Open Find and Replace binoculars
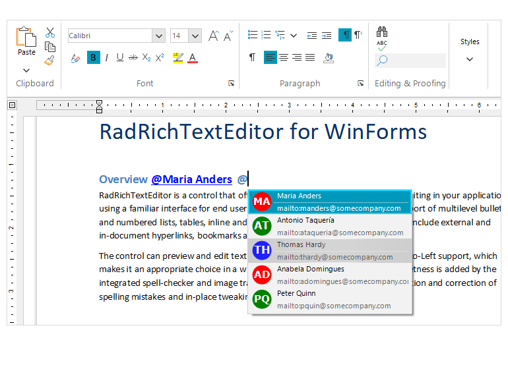The image size is (508, 365). tap(381, 32)
